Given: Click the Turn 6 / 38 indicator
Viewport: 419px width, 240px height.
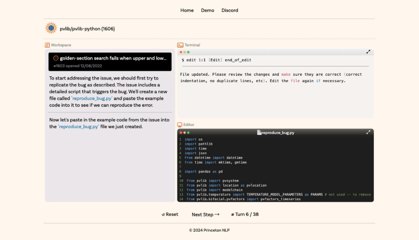Looking at the screenshot, I should pos(245,214).
